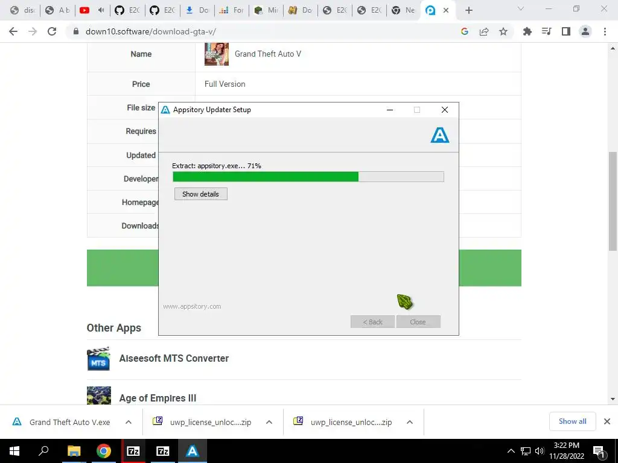
Task: Switch to the 'For' chart tab
Action: pyautogui.click(x=232, y=10)
